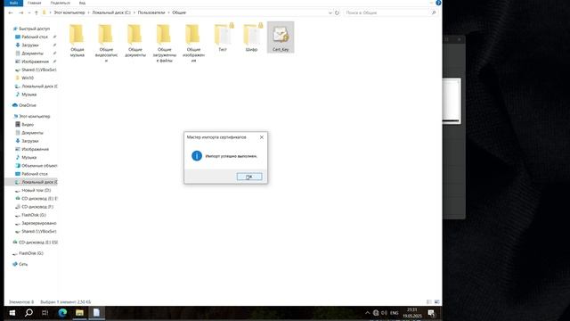570x321 pixels.
Task: Switch to the Главная ribbon tab
Action: coord(34,3)
